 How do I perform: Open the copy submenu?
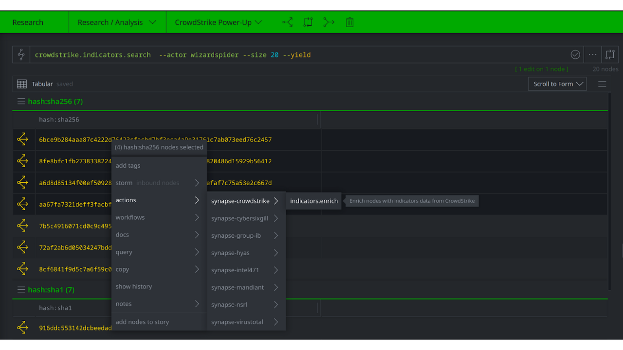click(x=159, y=269)
